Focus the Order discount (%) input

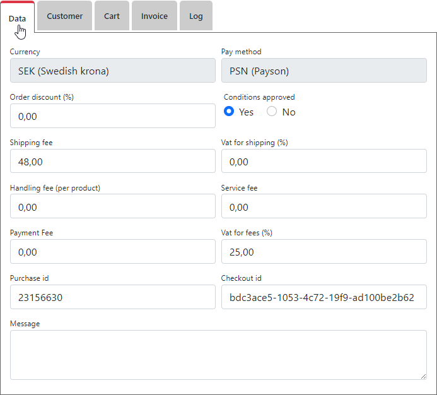tap(113, 116)
